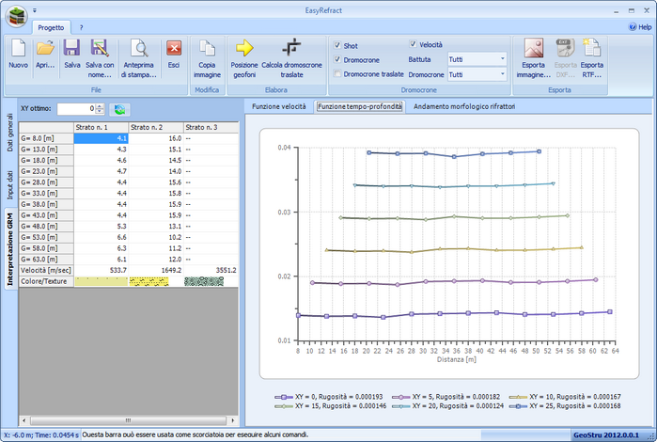The image size is (657, 442).
Task: Toggle the Shot checkbox
Action: tap(337, 45)
